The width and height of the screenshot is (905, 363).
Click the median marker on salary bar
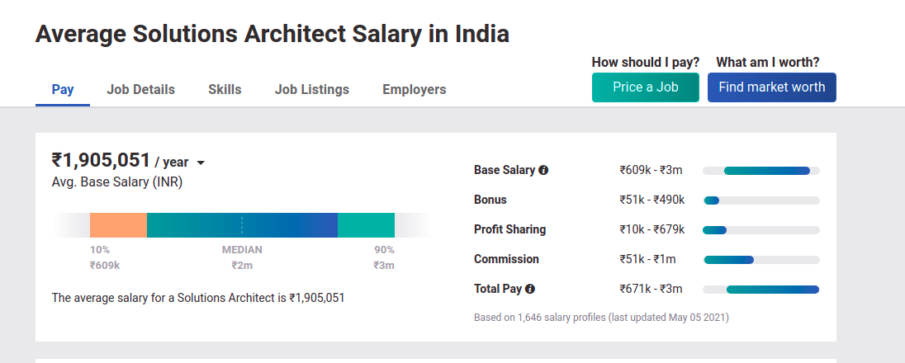242,225
